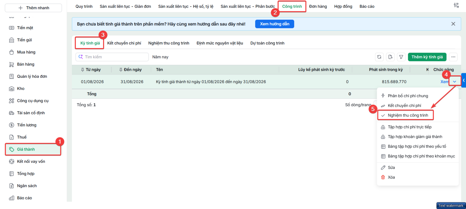Choose Nghiệm thu công trình from dropdown menu

coord(418,115)
